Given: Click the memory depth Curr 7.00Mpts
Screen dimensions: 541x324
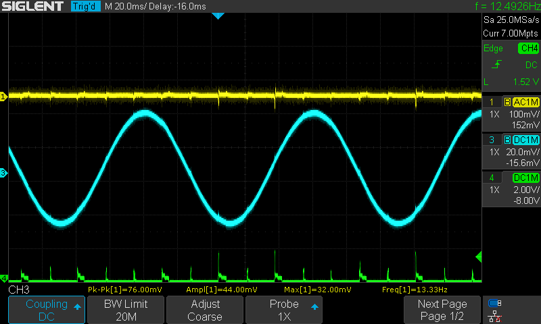Looking at the screenshot, I should pos(511,33).
